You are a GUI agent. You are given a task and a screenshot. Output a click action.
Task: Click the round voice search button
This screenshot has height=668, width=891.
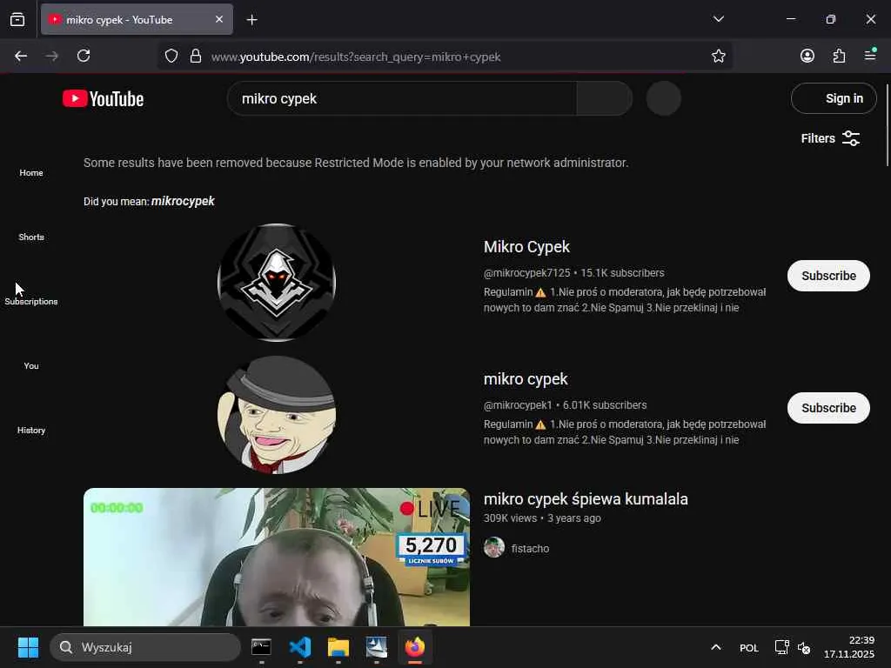click(x=663, y=99)
